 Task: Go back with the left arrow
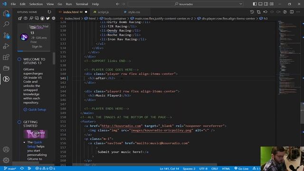117,4
